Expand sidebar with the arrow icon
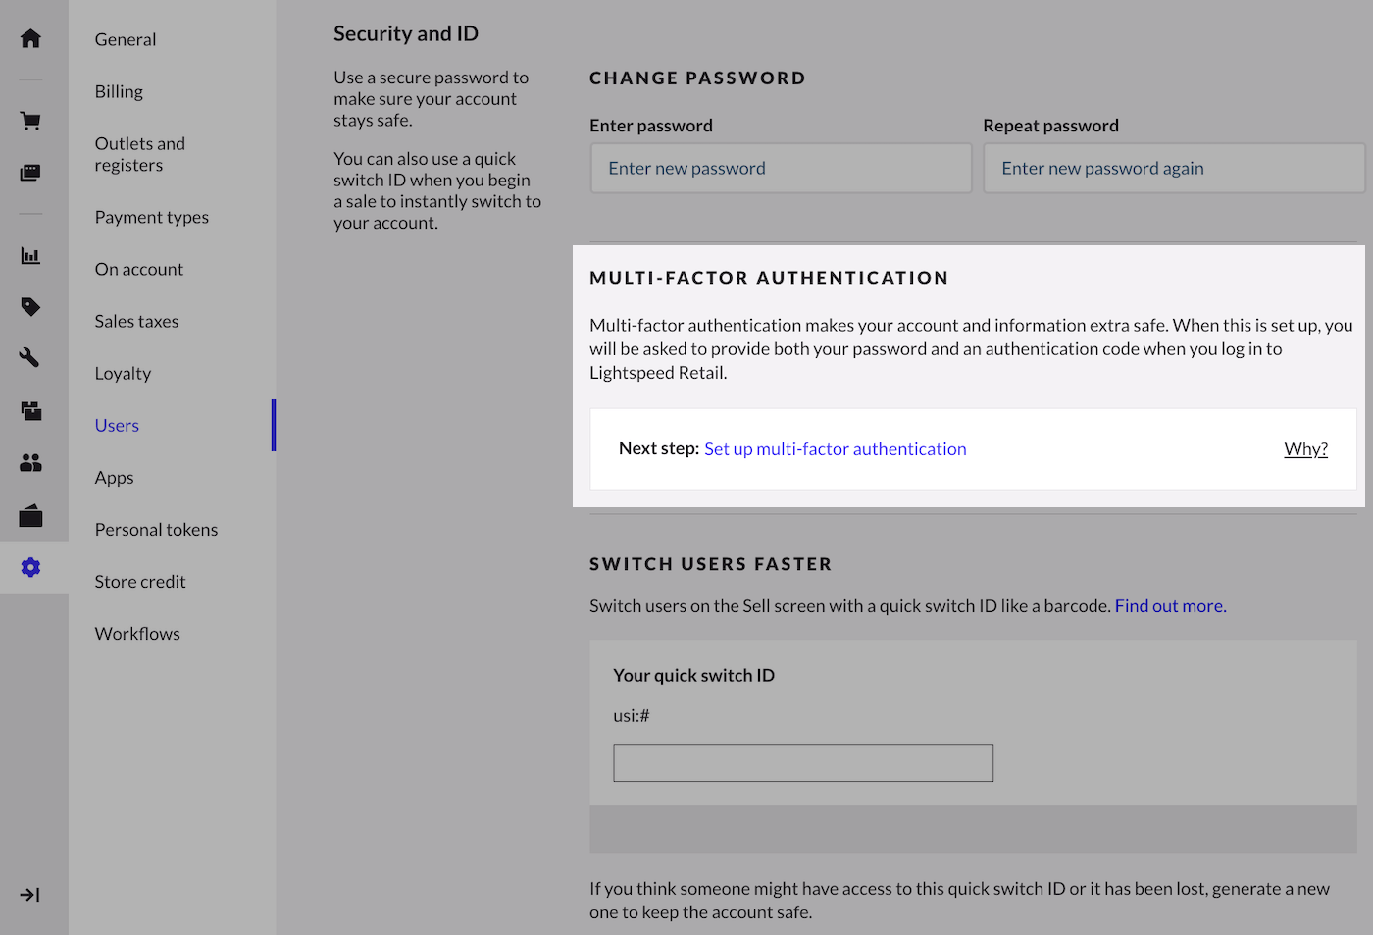Image resolution: width=1373 pixels, height=935 pixels. pos(30,895)
